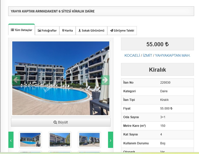Show the previous photo with left arrow
Image resolution: width=199 pixels, height=154 pixels.
tap(16, 80)
